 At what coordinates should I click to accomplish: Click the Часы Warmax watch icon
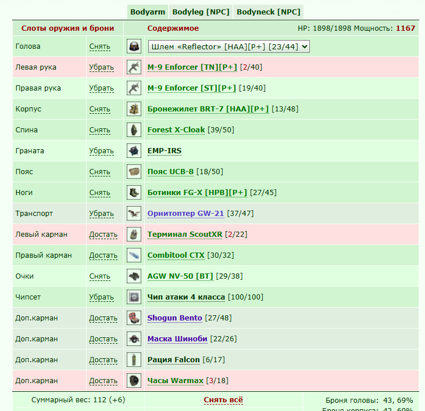pyautogui.click(x=134, y=381)
